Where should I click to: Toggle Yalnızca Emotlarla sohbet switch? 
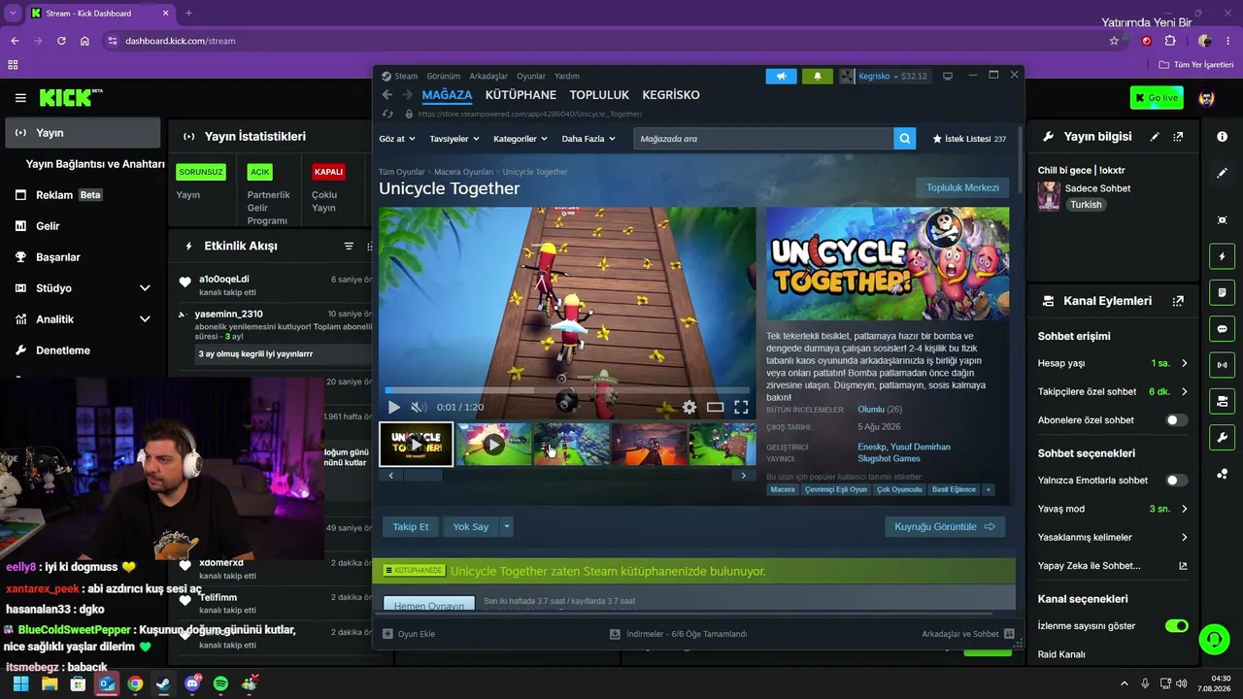1176,481
